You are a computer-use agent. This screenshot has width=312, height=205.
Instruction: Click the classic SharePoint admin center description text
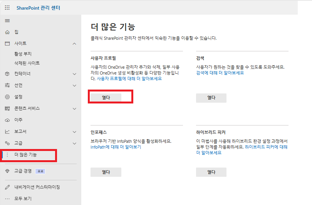point(154,38)
